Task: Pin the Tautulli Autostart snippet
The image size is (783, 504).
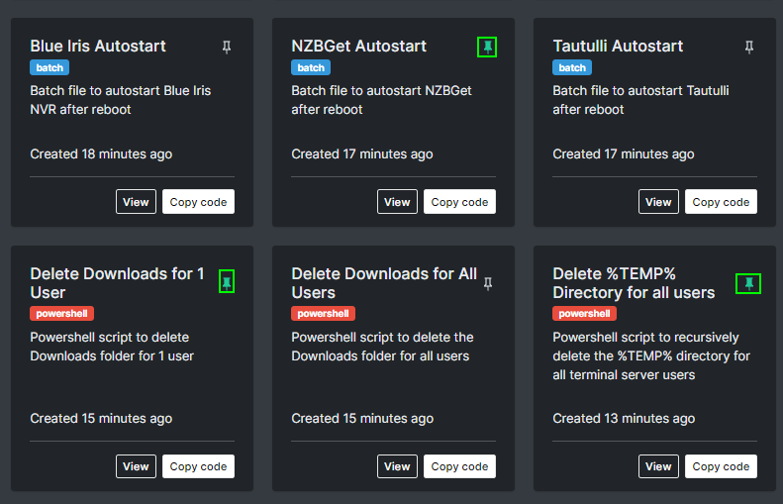Action: pos(749,47)
